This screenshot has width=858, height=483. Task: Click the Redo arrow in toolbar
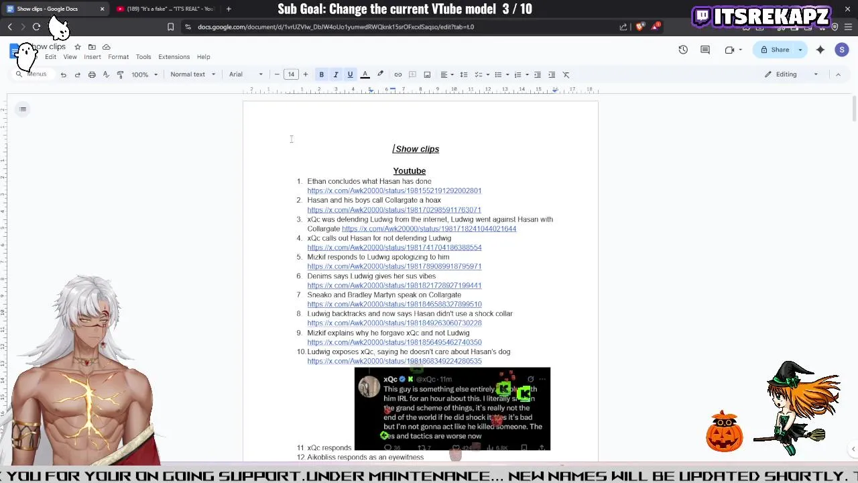(77, 74)
